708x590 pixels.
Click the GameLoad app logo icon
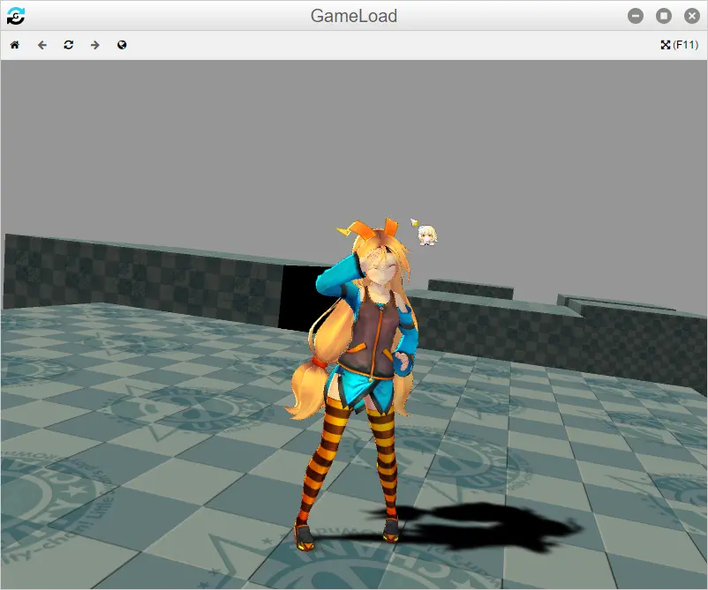point(16,16)
